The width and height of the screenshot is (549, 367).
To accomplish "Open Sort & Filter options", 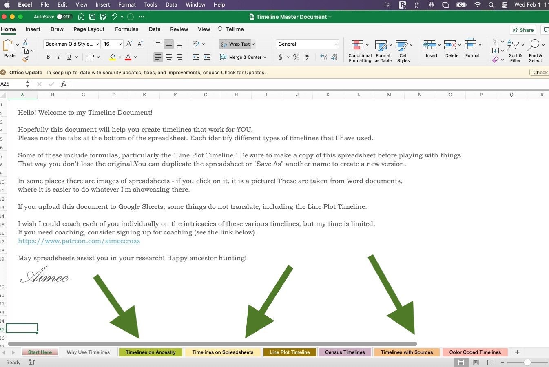I will coord(515,50).
